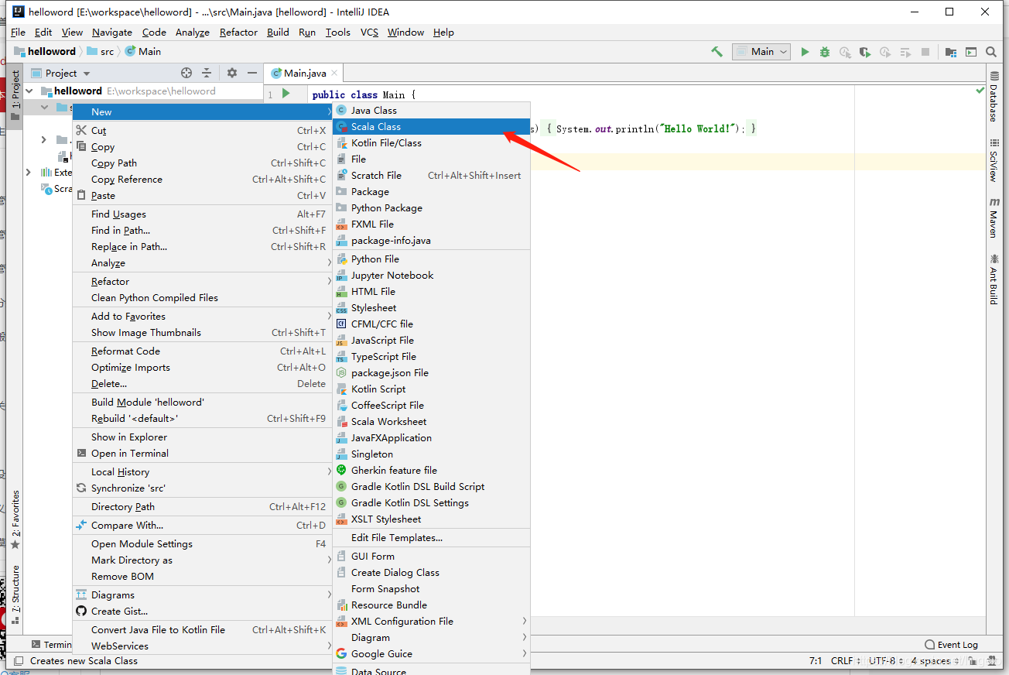Click Open in Terminal

pyautogui.click(x=202, y=454)
